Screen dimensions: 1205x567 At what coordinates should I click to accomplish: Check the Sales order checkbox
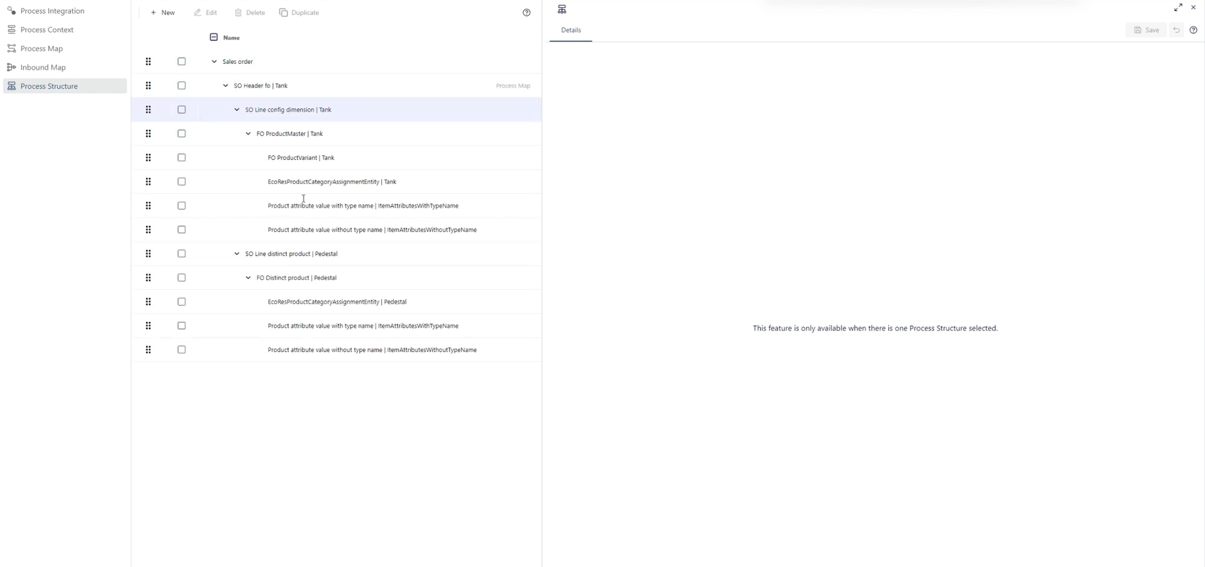[x=181, y=62]
